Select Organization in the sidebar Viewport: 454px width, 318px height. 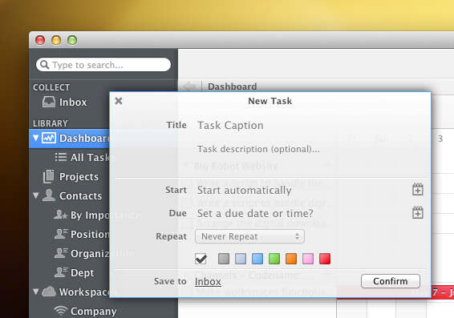103,254
